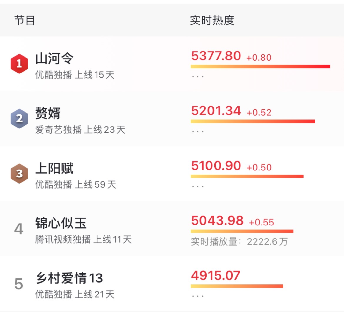Click the blue rank 2 hexagon badge

click(19, 119)
